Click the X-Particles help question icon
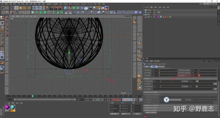220x118 pixels. [145, 116]
